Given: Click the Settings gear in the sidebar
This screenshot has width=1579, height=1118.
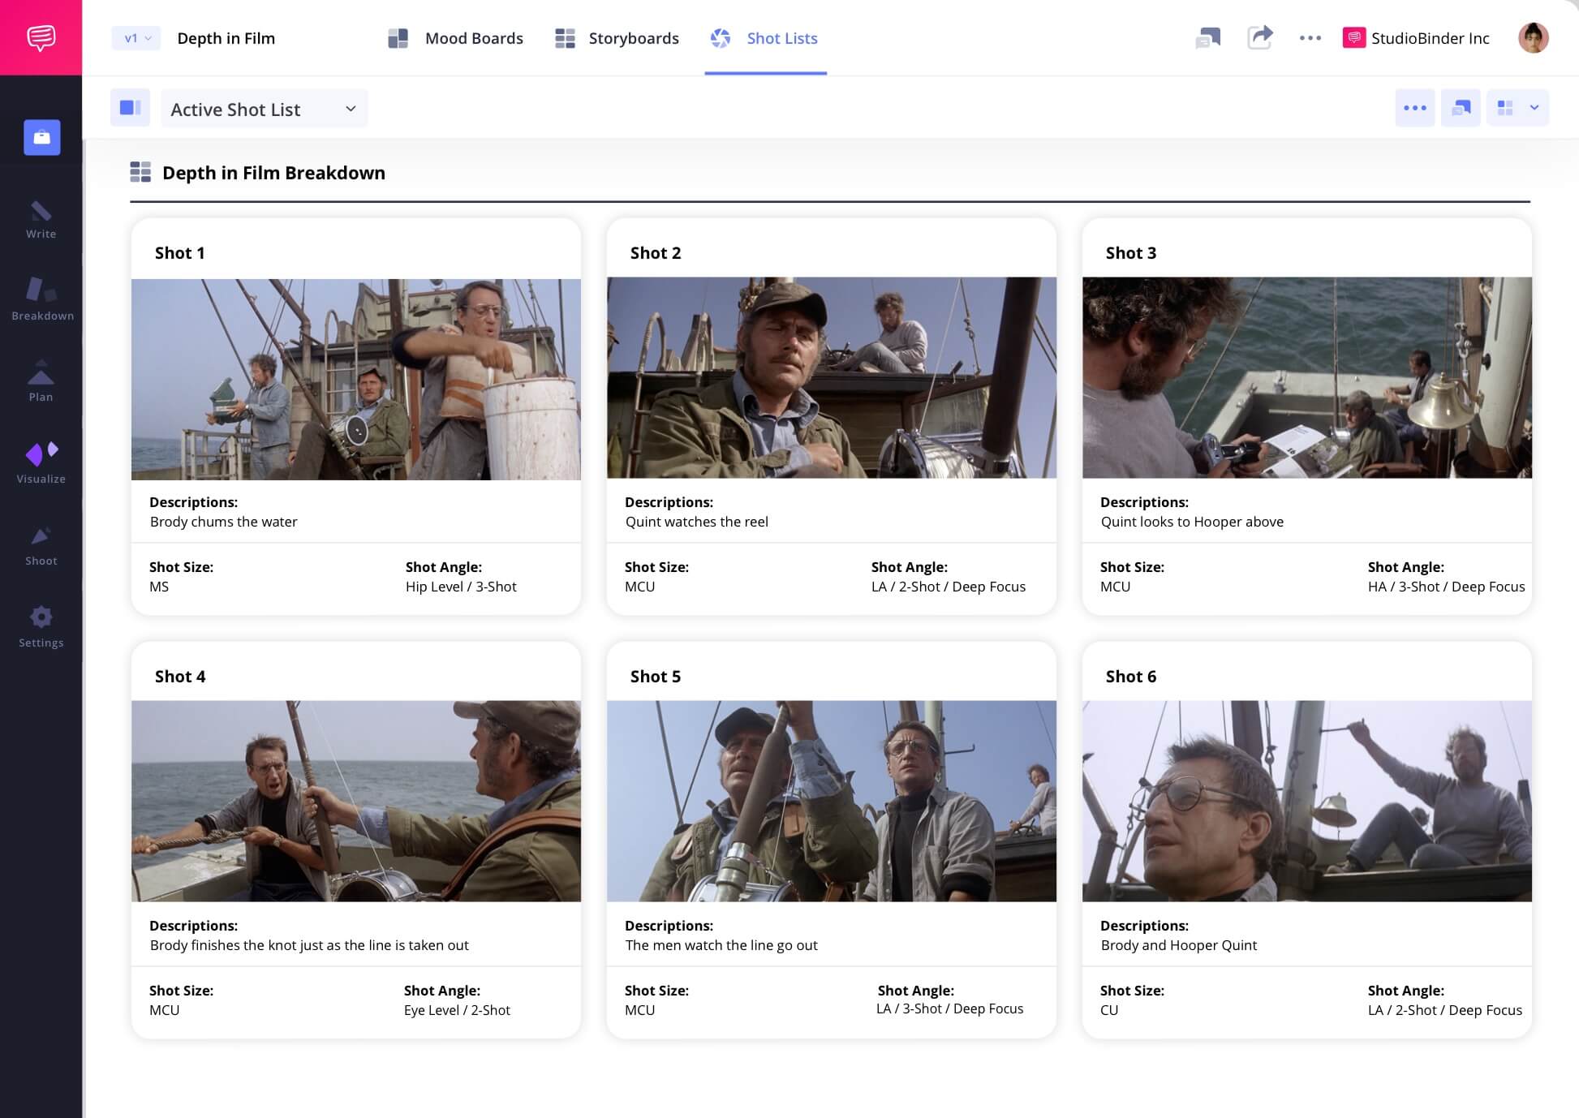Looking at the screenshot, I should click(x=41, y=619).
